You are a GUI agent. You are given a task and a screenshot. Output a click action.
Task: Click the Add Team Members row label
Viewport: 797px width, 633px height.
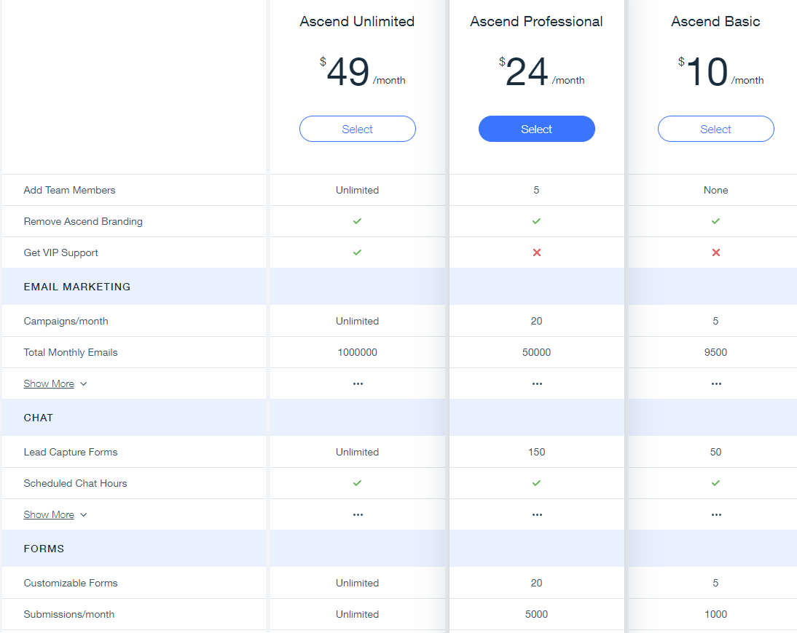pyautogui.click(x=70, y=190)
